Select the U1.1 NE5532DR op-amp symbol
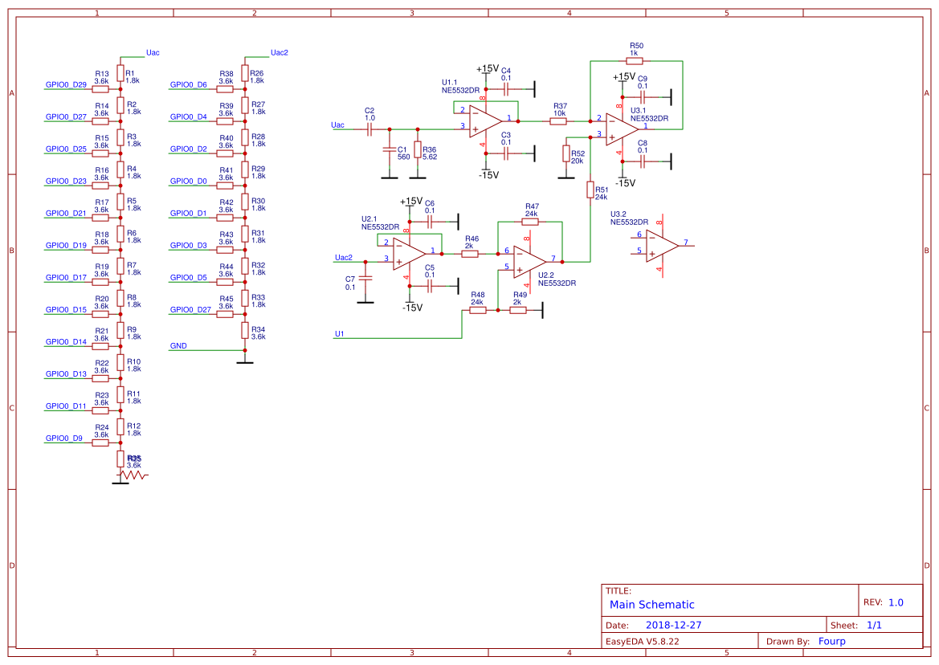939x665 pixels. pyautogui.click(x=486, y=121)
